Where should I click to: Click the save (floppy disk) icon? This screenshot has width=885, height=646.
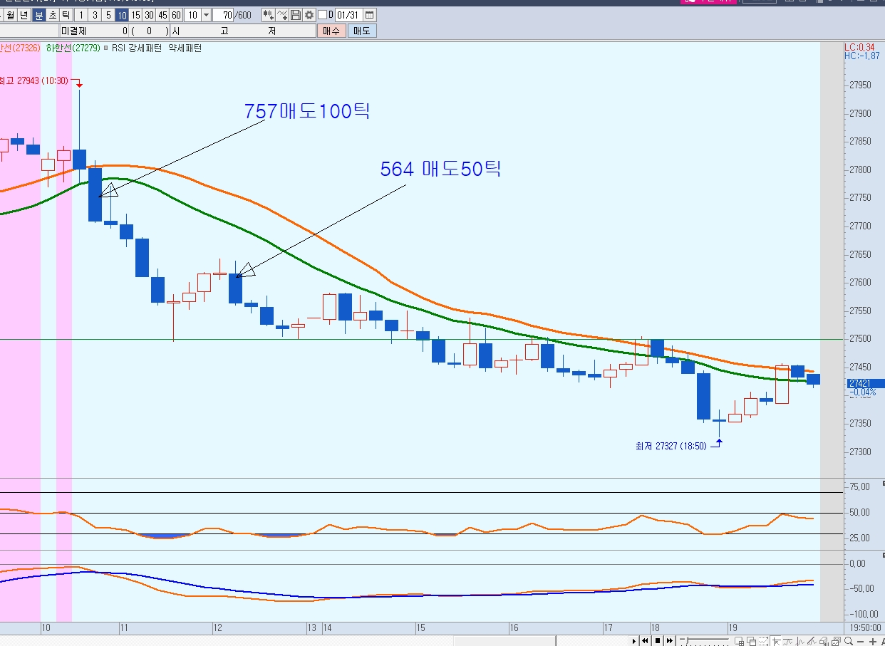[x=296, y=15]
